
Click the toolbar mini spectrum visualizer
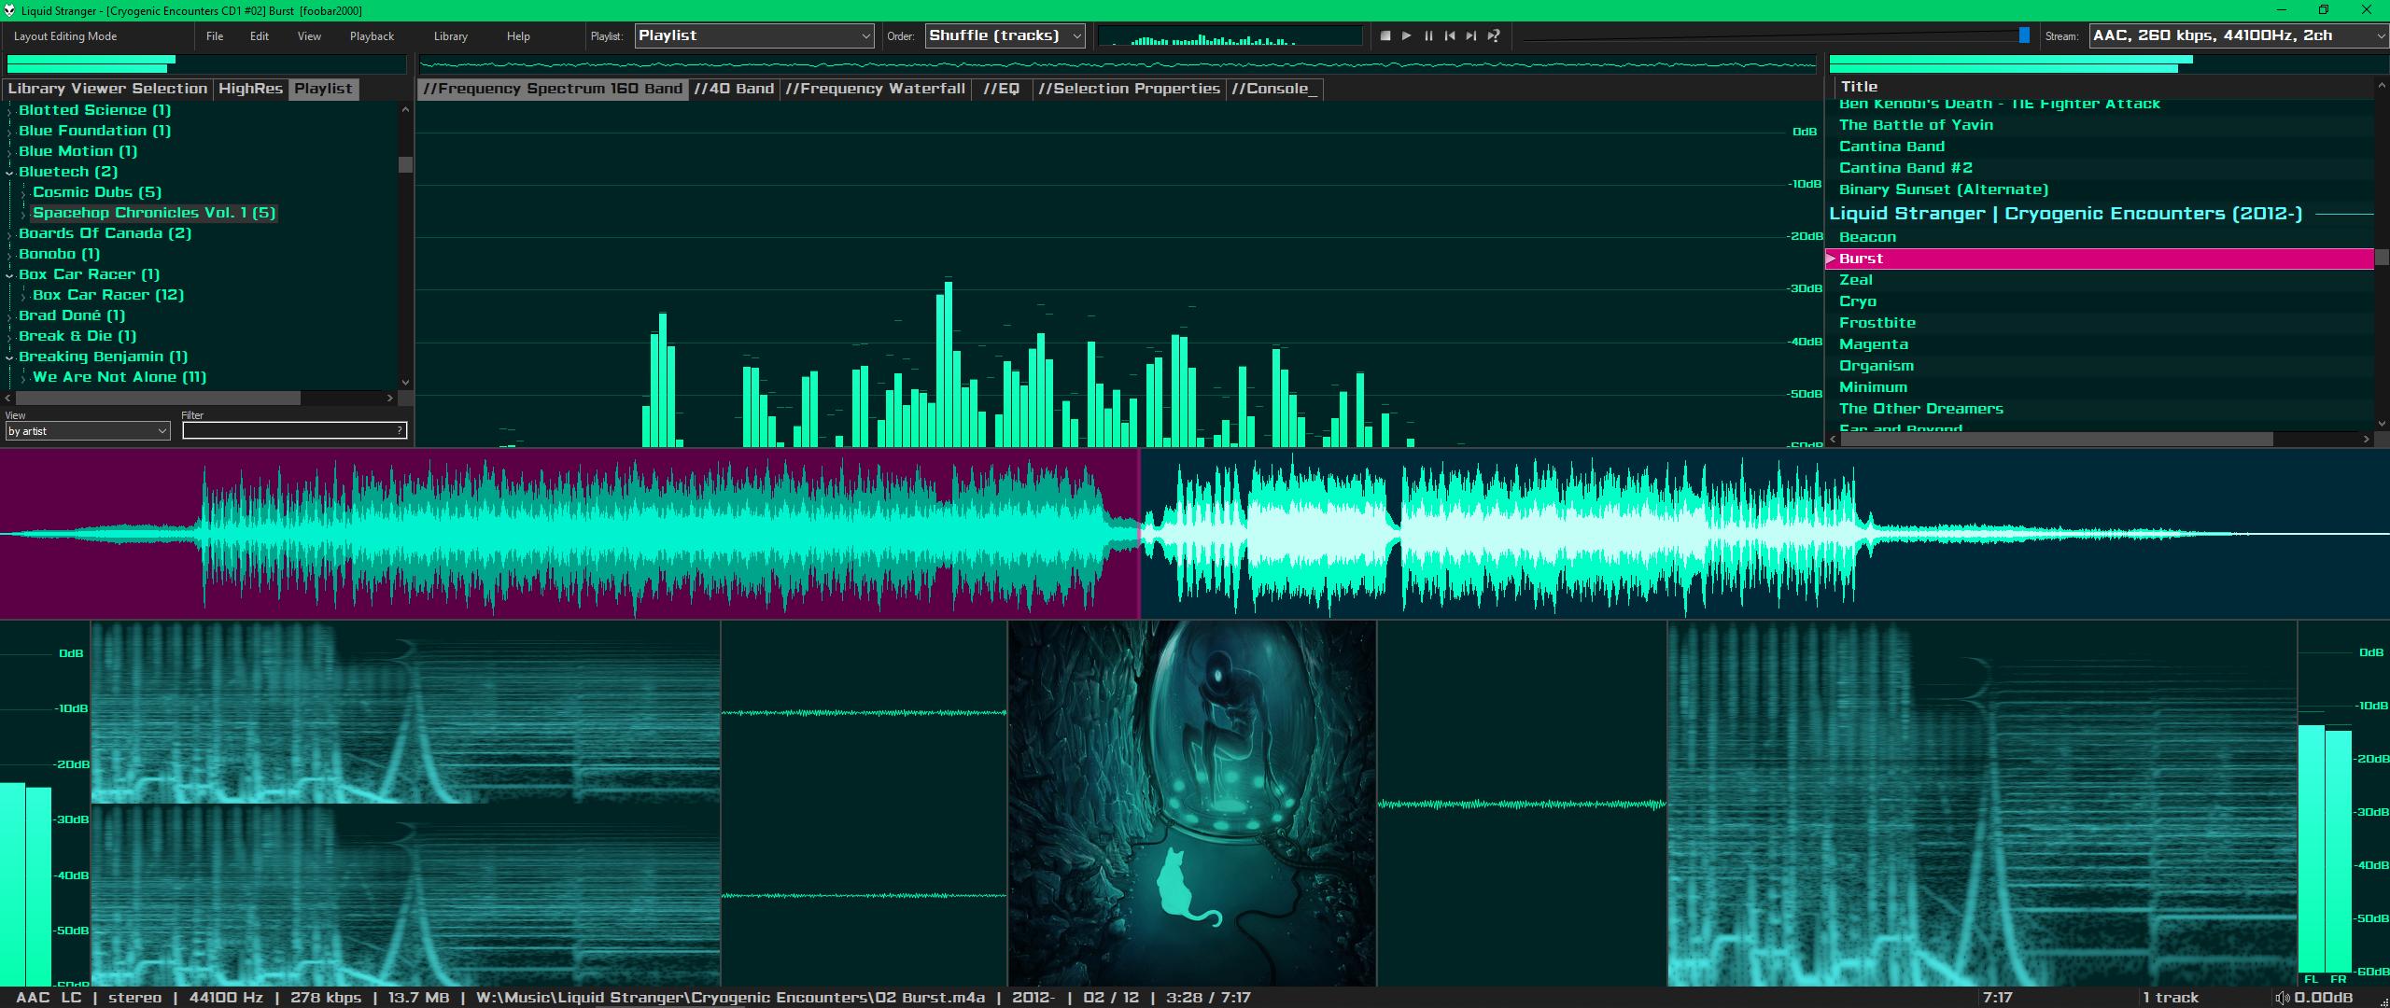pyautogui.click(x=1230, y=36)
